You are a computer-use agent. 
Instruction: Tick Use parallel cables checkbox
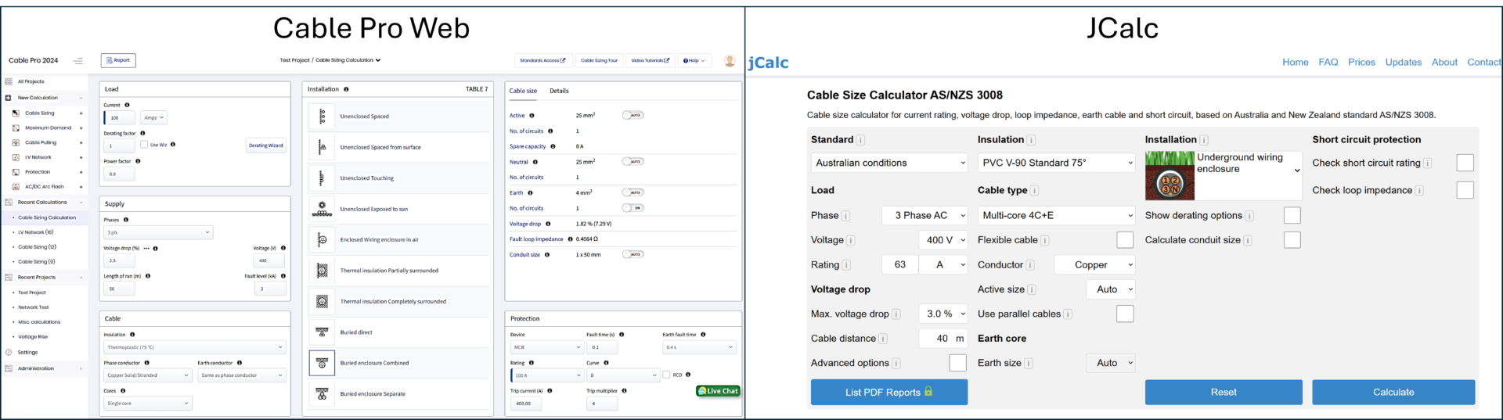[x=1125, y=314]
